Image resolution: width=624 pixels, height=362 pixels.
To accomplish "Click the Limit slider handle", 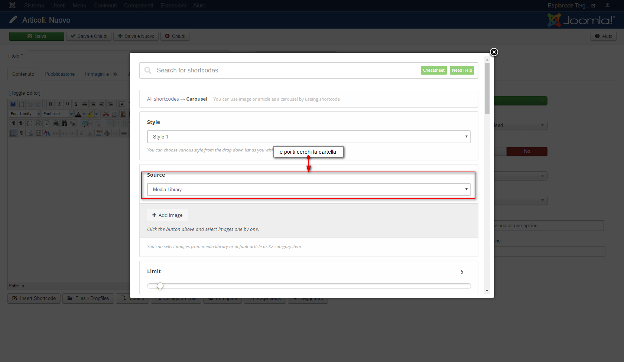I will pos(160,286).
